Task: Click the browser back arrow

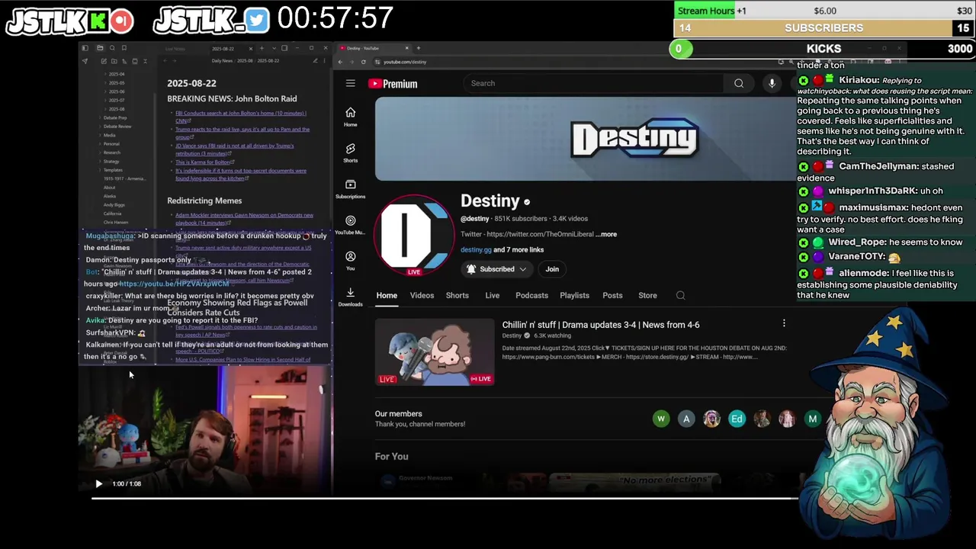Action: (341, 62)
